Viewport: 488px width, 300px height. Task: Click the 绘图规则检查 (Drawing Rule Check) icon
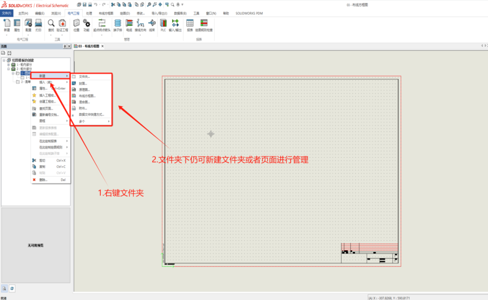[203, 23]
